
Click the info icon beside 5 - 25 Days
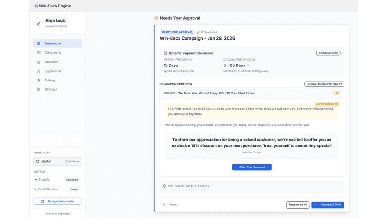coord(248,65)
